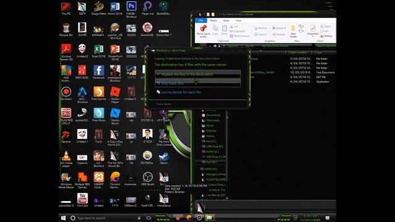This screenshot has height=222, width=395.
Task: Open the Roblox Player desktop icon
Action: pos(115,95)
